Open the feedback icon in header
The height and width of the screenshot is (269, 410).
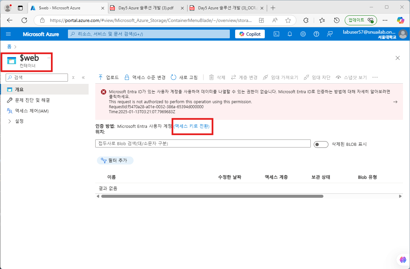tap(330, 34)
